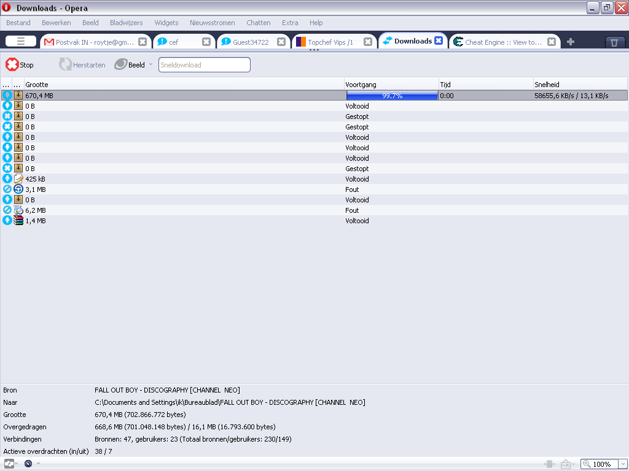Viewport: 629px width, 471px height.
Task: Close the Guest34722 tab
Action: pyautogui.click(x=281, y=42)
